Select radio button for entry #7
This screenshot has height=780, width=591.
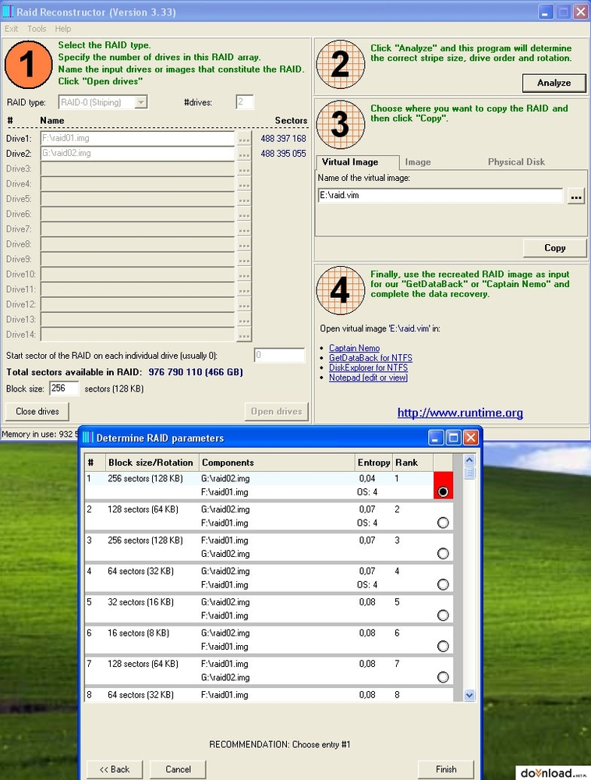pos(443,676)
